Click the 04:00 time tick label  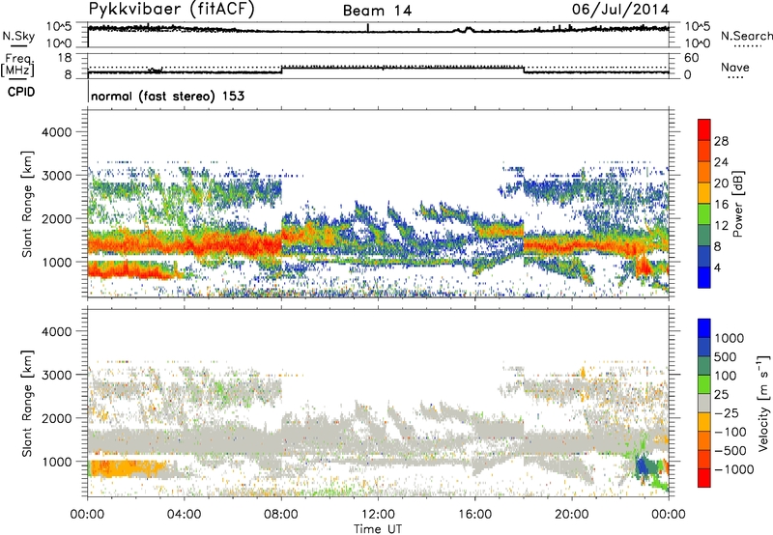coord(184,515)
